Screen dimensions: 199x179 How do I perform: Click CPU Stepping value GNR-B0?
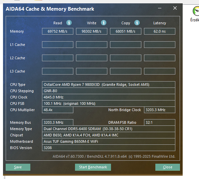point(109,91)
